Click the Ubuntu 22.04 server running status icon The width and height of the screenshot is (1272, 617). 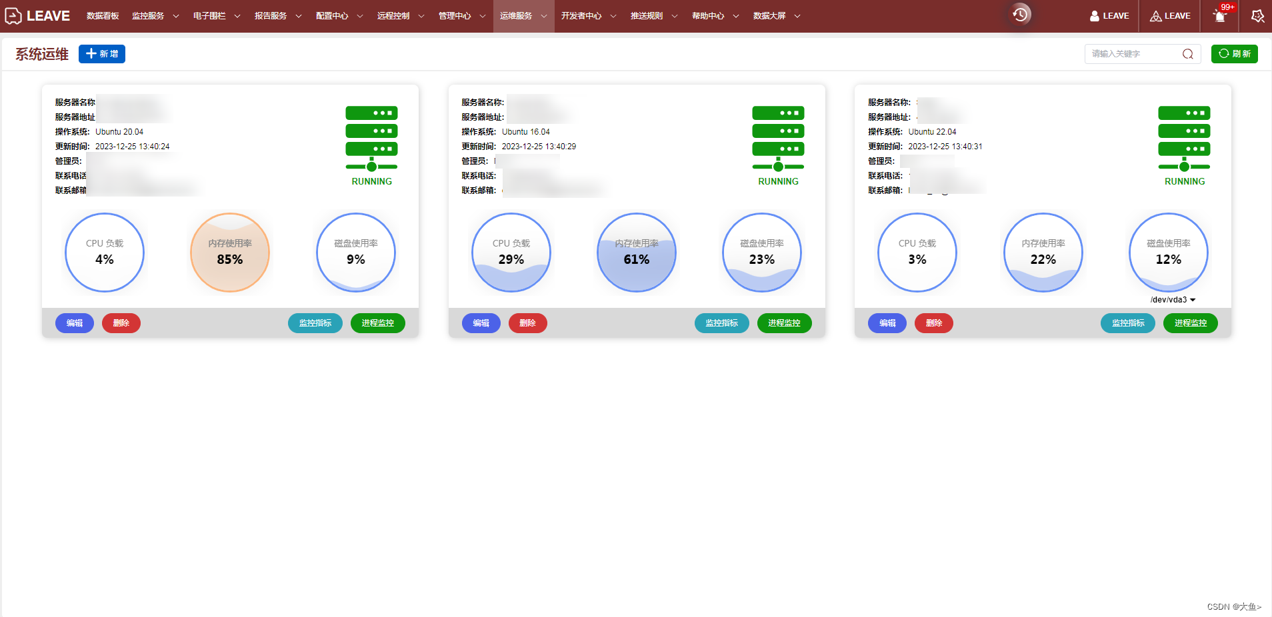pos(1184,146)
